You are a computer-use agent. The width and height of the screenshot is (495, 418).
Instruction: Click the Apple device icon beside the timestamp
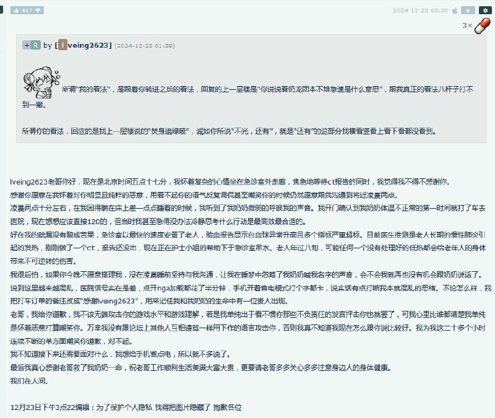tap(455, 11)
